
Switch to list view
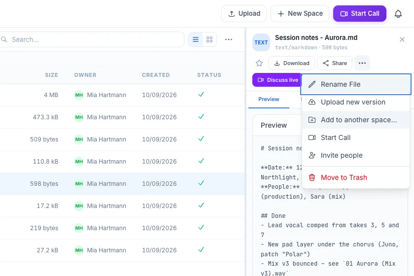[x=196, y=39]
